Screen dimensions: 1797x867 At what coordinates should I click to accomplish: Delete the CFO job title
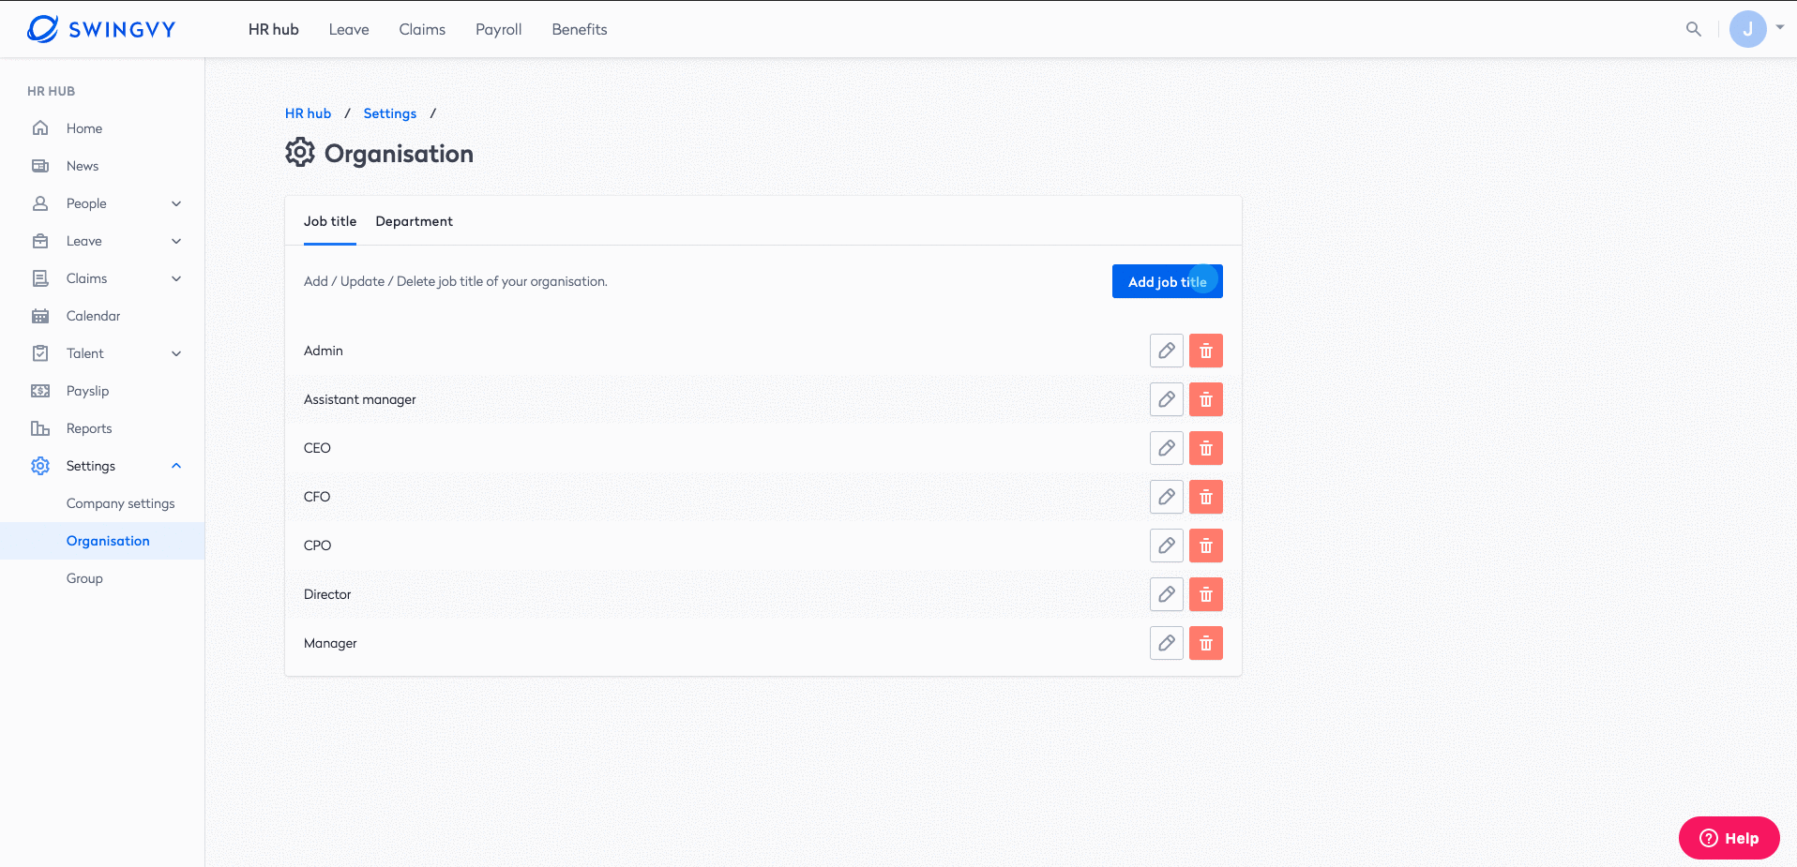click(1205, 497)
